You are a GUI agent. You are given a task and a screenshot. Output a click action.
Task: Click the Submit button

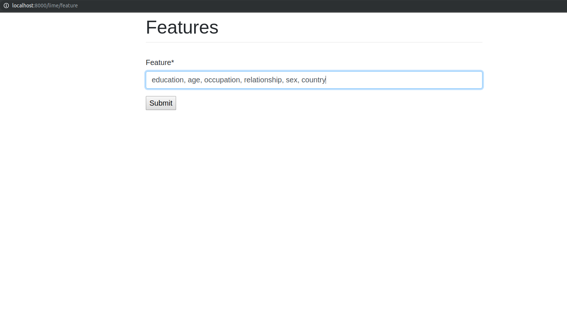pyautogui.click(x=161, y=103)
